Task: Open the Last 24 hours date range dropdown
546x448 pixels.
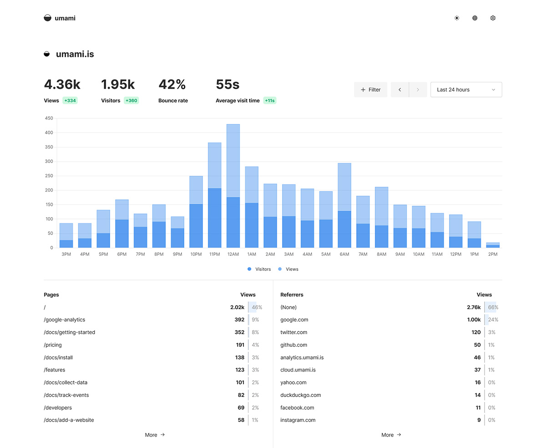Action: (466, 89)
